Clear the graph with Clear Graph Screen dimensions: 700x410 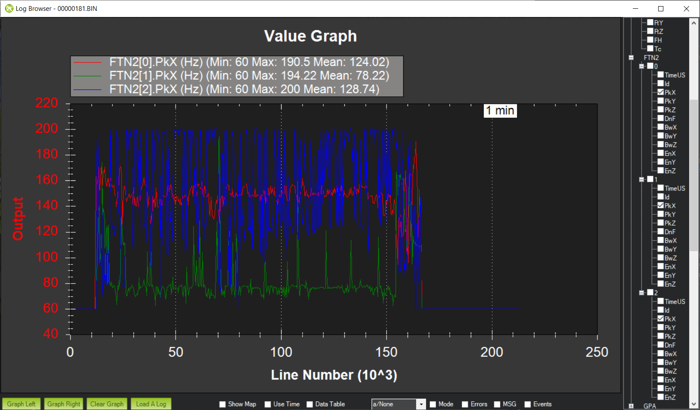coord(107,404)
